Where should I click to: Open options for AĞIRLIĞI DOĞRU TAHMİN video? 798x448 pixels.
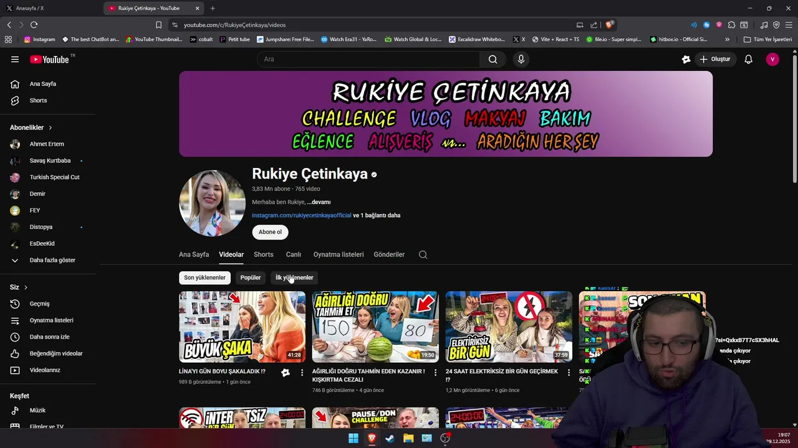coord(436,372)
